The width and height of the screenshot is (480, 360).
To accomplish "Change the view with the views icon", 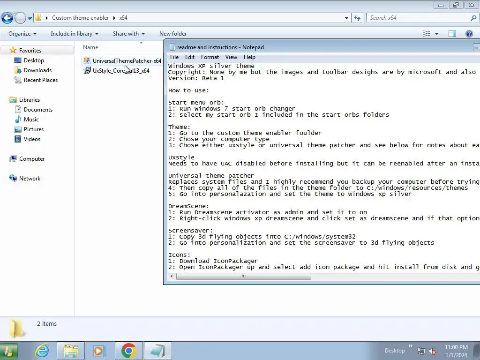I will pyautogui.click(x=426, y=34).
